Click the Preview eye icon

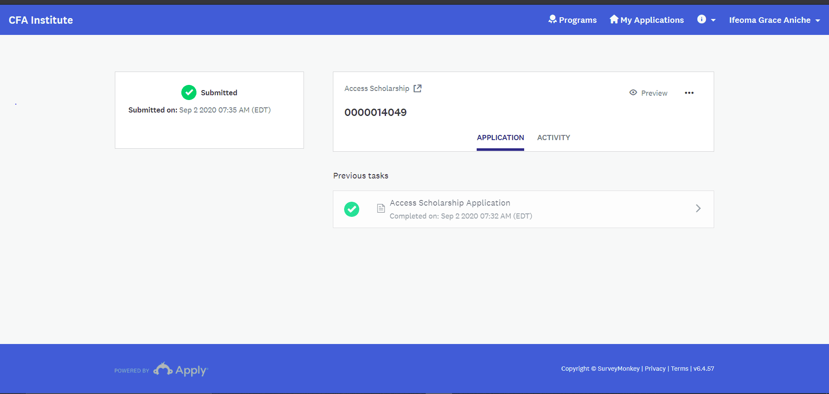tap(633, 93)
